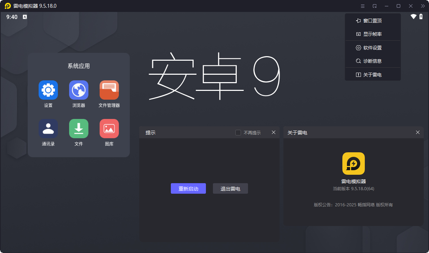The height and width of the screenshot is (253, 429).
Task: Check the 不再提示 checkbox
Action: [238, 133]
